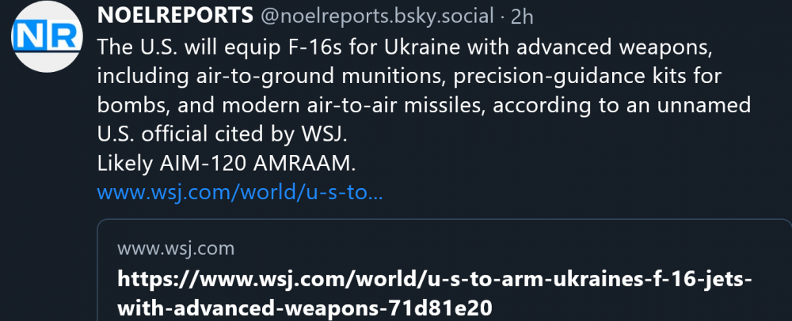Click the gray "www.wsj.com" card domain label
Viewport: 792px width, 321px height.
tap(176, 248)
